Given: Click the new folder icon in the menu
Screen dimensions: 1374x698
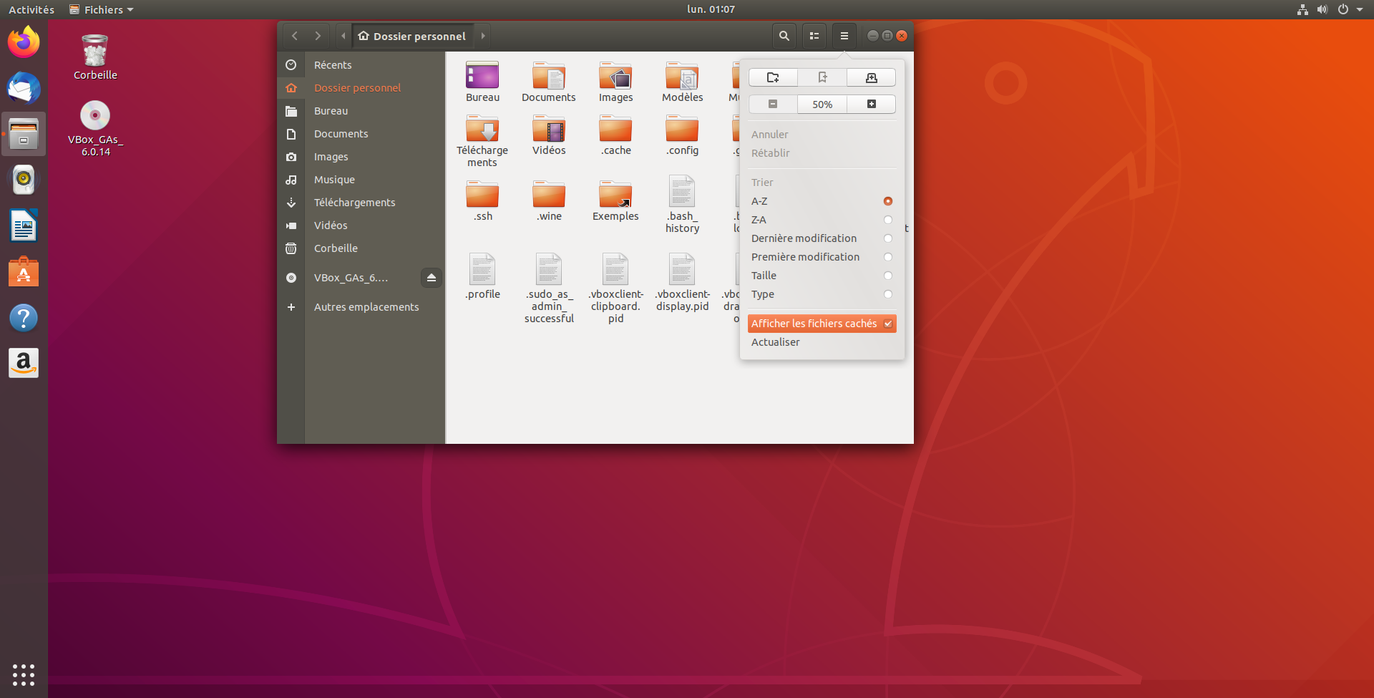Looking at the screenshot, I should (x=773, y=77).
